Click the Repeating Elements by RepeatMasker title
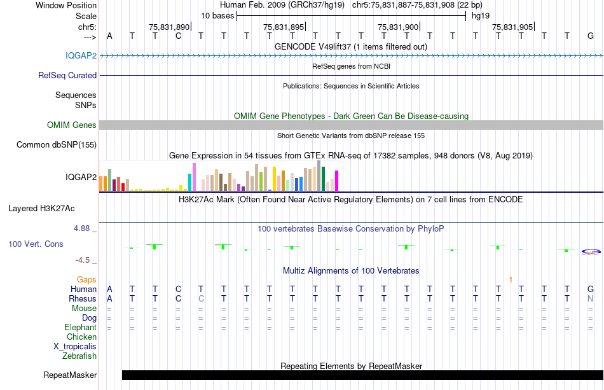This screenshot has height=390, width=604. 351,366
